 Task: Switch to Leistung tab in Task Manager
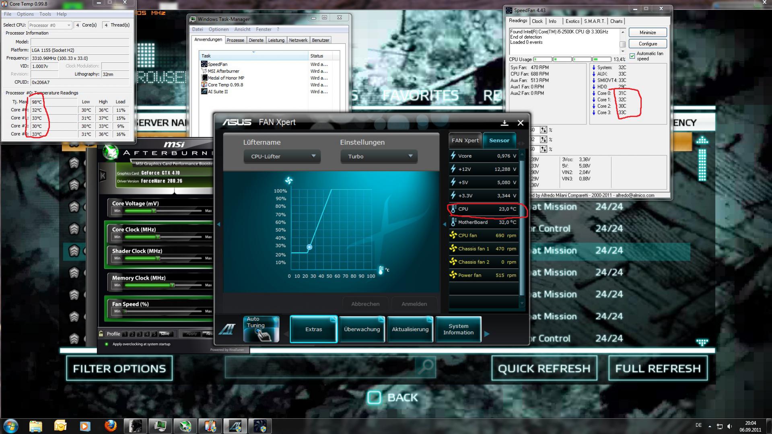(x=276, y=40)
